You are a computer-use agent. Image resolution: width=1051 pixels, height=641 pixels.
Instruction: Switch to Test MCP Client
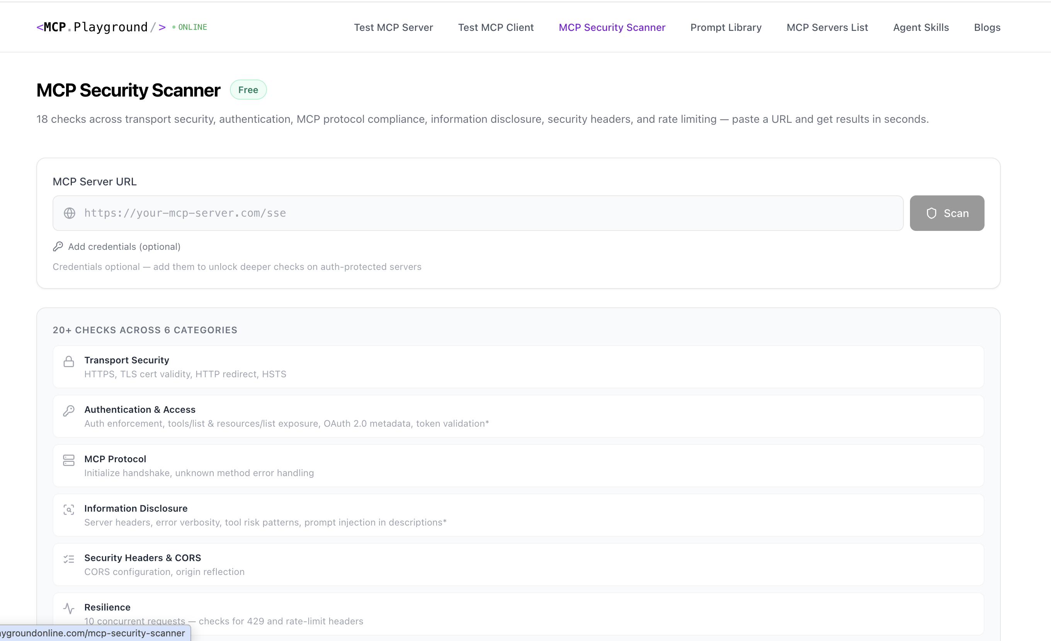click(496, 27)
